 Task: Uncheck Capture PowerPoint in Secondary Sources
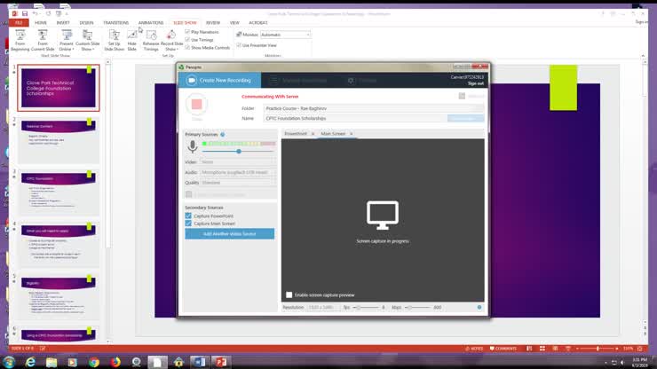tap(188, 216)
